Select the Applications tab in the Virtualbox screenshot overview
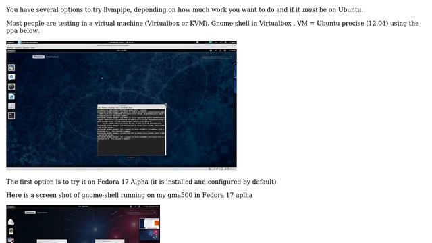Viewport: 432px width, 243px height. coord(52,57)
